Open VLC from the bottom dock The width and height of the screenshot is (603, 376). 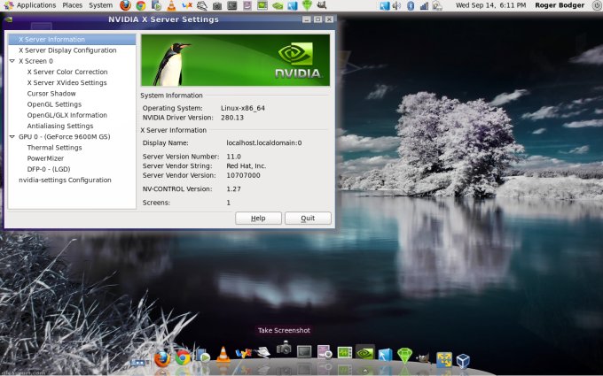coord(223,357)
